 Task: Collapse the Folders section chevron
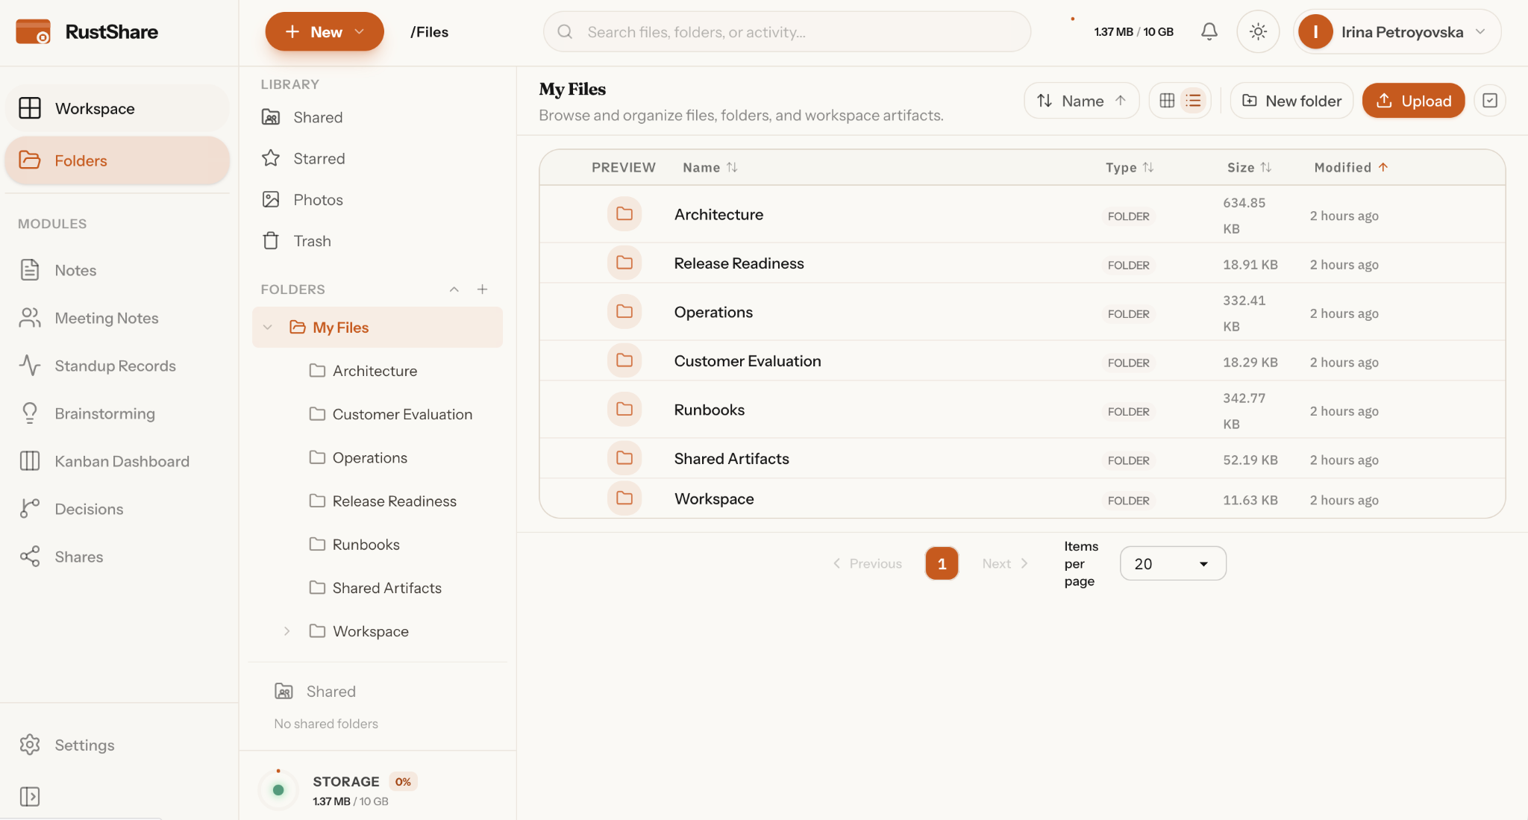[x=454, y=289]
